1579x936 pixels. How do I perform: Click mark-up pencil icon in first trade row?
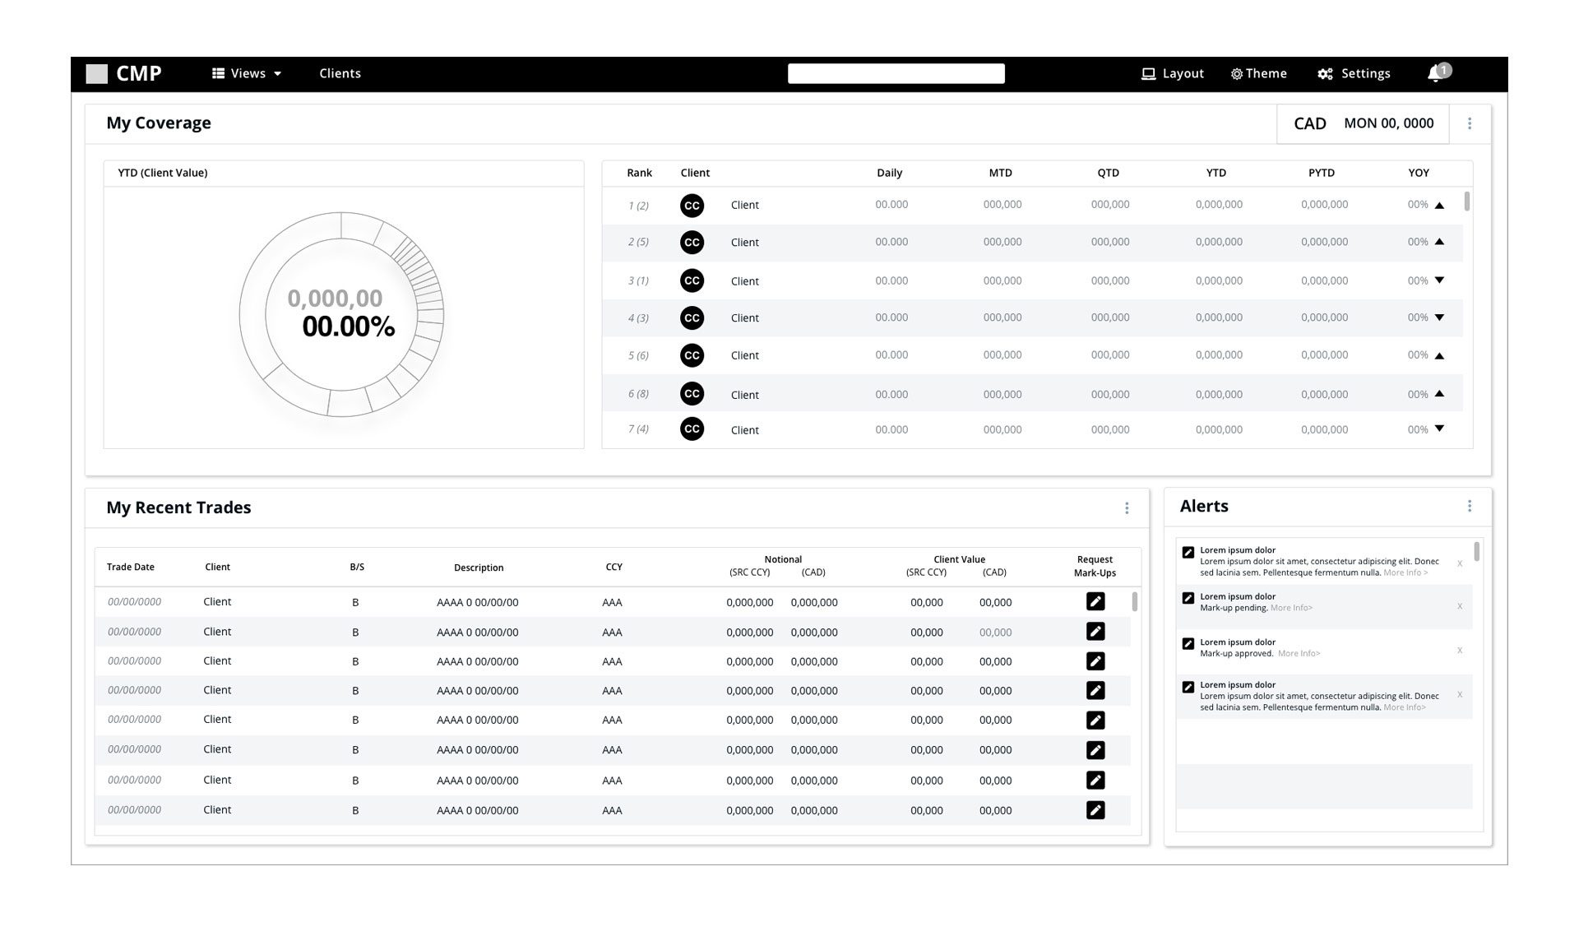pos(1095,602)
